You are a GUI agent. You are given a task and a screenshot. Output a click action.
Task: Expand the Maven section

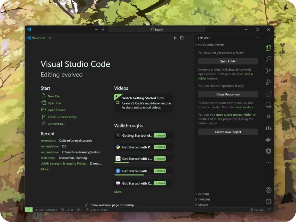(203, 205)
